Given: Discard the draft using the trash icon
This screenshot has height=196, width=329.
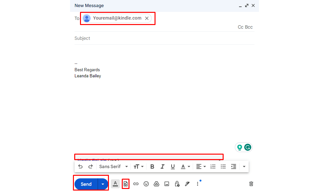Looking at the screenshot, I should pos(251,183).
